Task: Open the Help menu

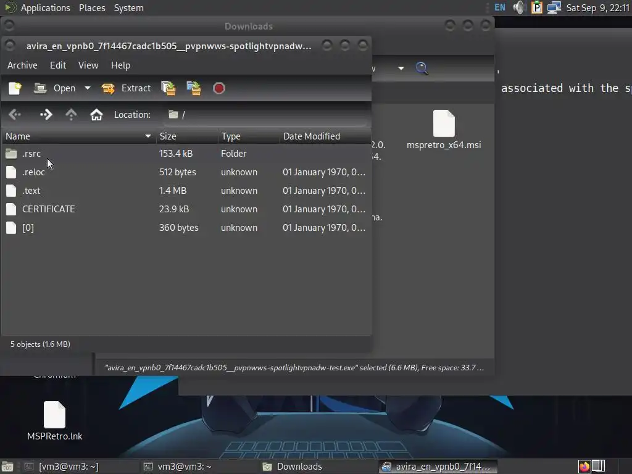Action: [120, 65]
